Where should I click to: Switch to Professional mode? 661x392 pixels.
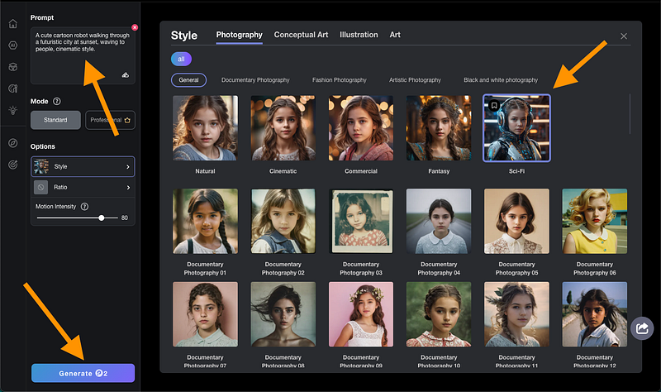tap(110, 121)
